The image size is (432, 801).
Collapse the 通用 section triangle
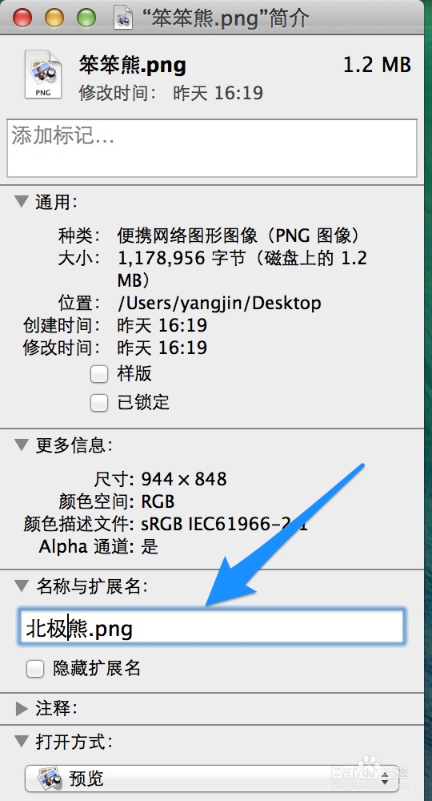pyautogui.click(x=22, y=202)
